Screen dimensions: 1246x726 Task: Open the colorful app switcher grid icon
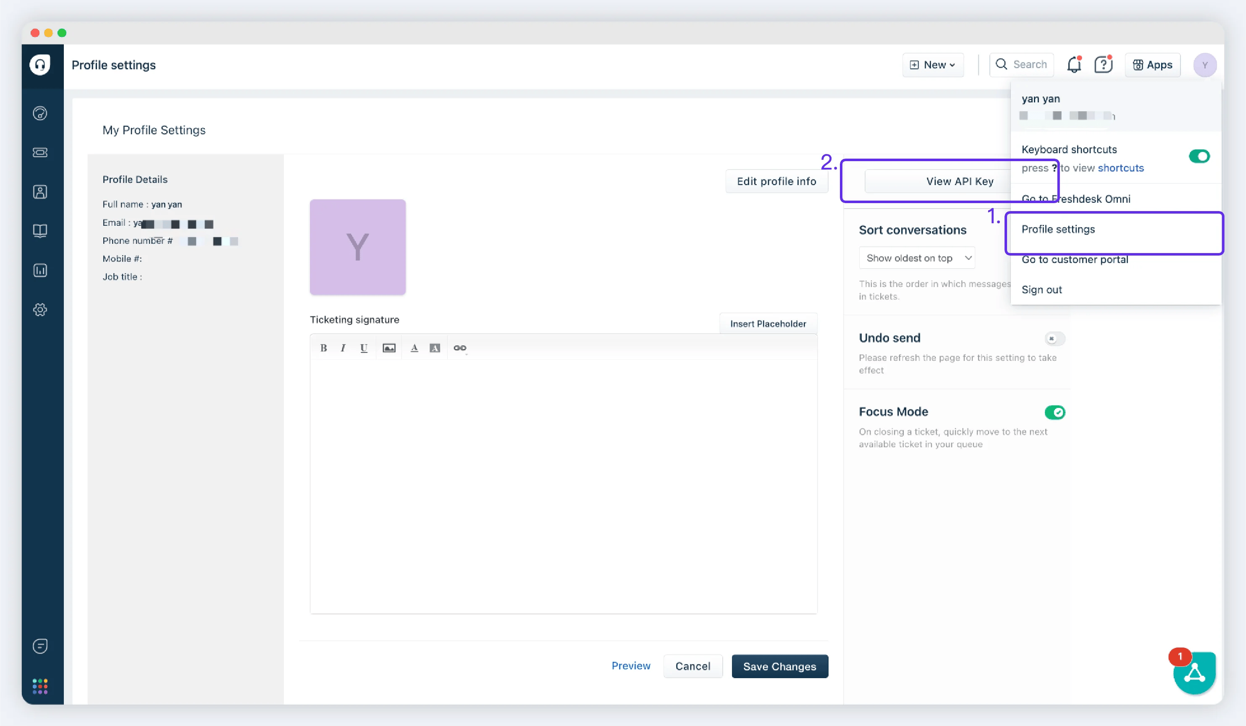tap(40, 686)
